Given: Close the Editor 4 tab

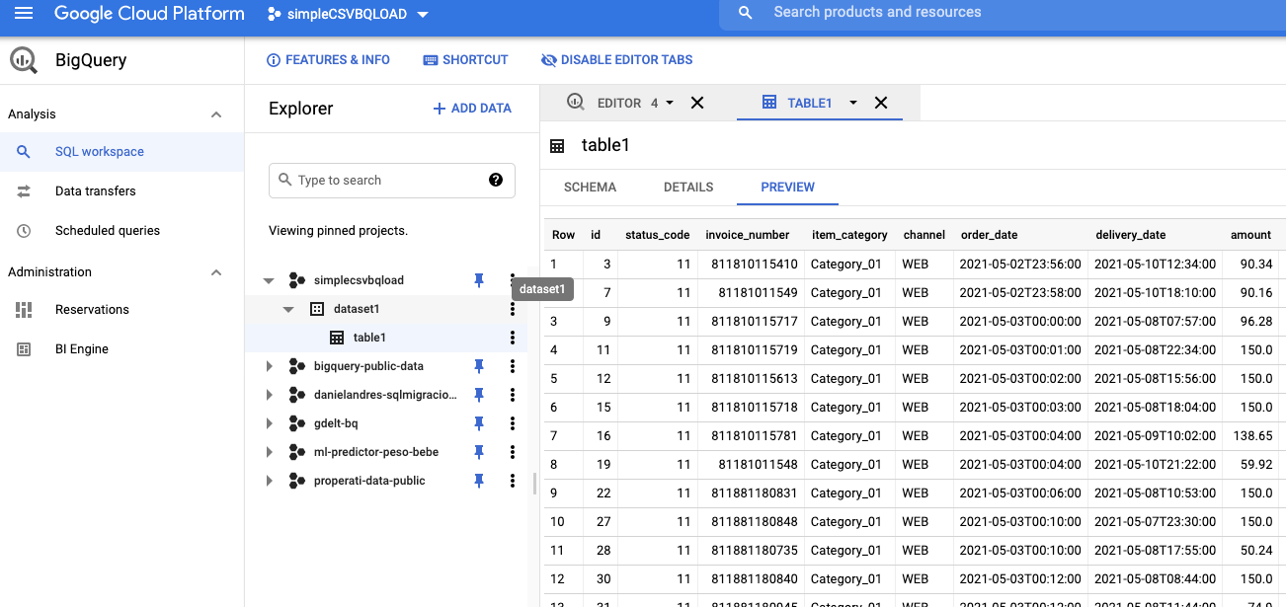Looking at the screenshot, I should pyautogui.click(x=697, y=103).
